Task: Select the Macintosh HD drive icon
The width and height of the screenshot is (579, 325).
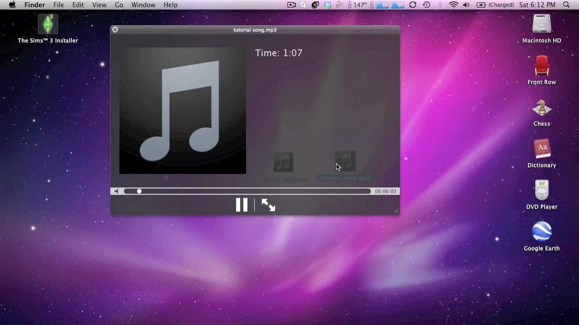Action: coord(541,24)
